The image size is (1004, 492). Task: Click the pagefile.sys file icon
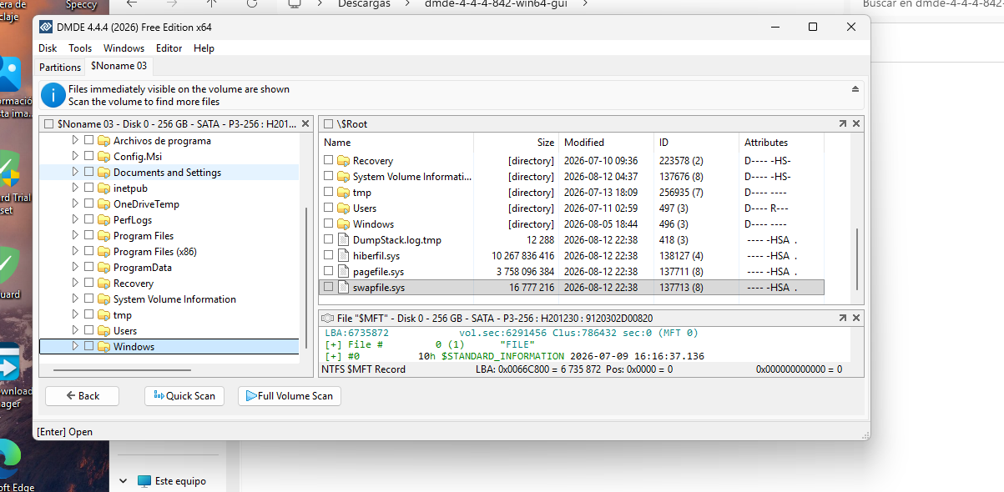point(342,272)
